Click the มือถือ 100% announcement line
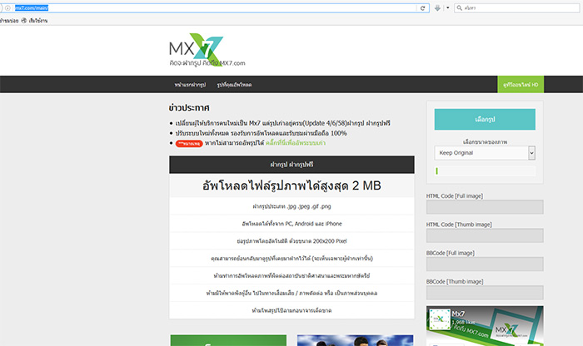 [261, 133]
